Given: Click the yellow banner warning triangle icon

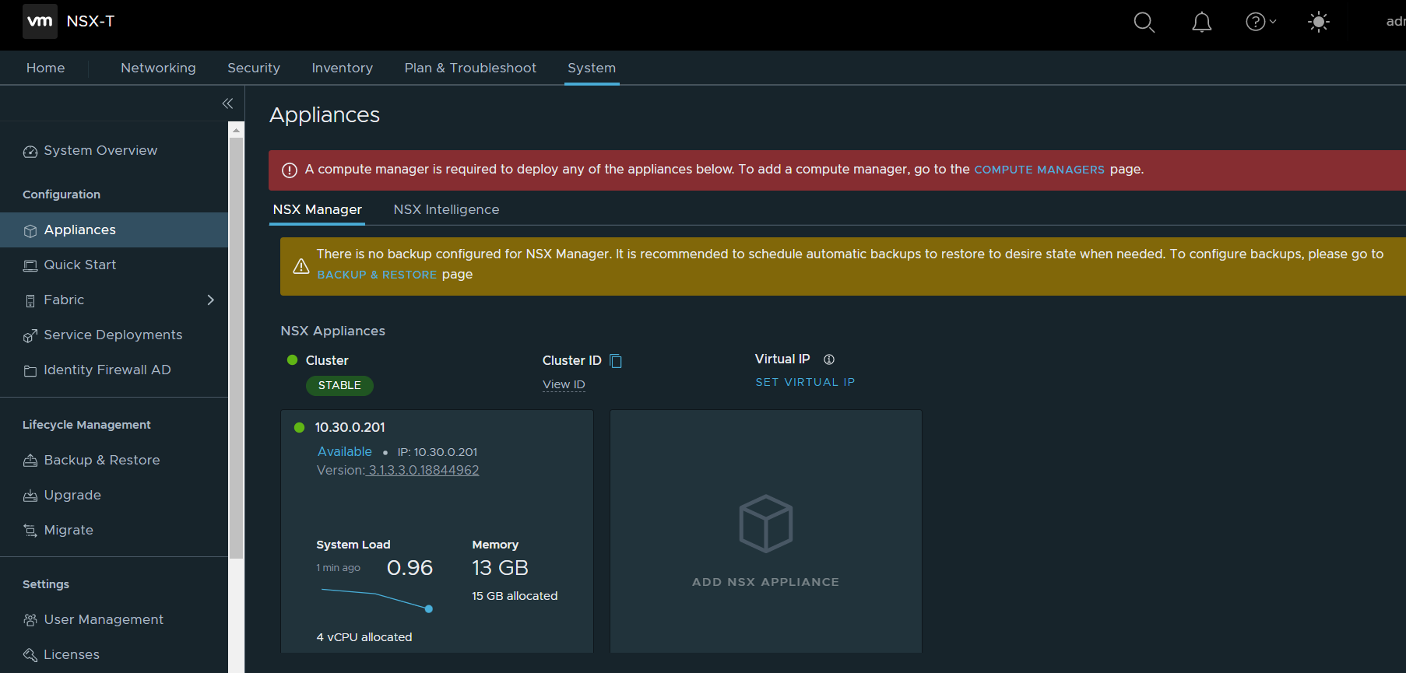Looking at the screenshot, I should tap(301, 266).
